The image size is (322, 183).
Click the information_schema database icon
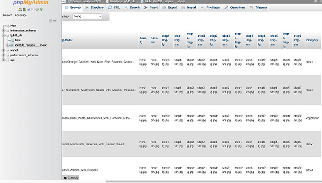click(x=8, y=31)
